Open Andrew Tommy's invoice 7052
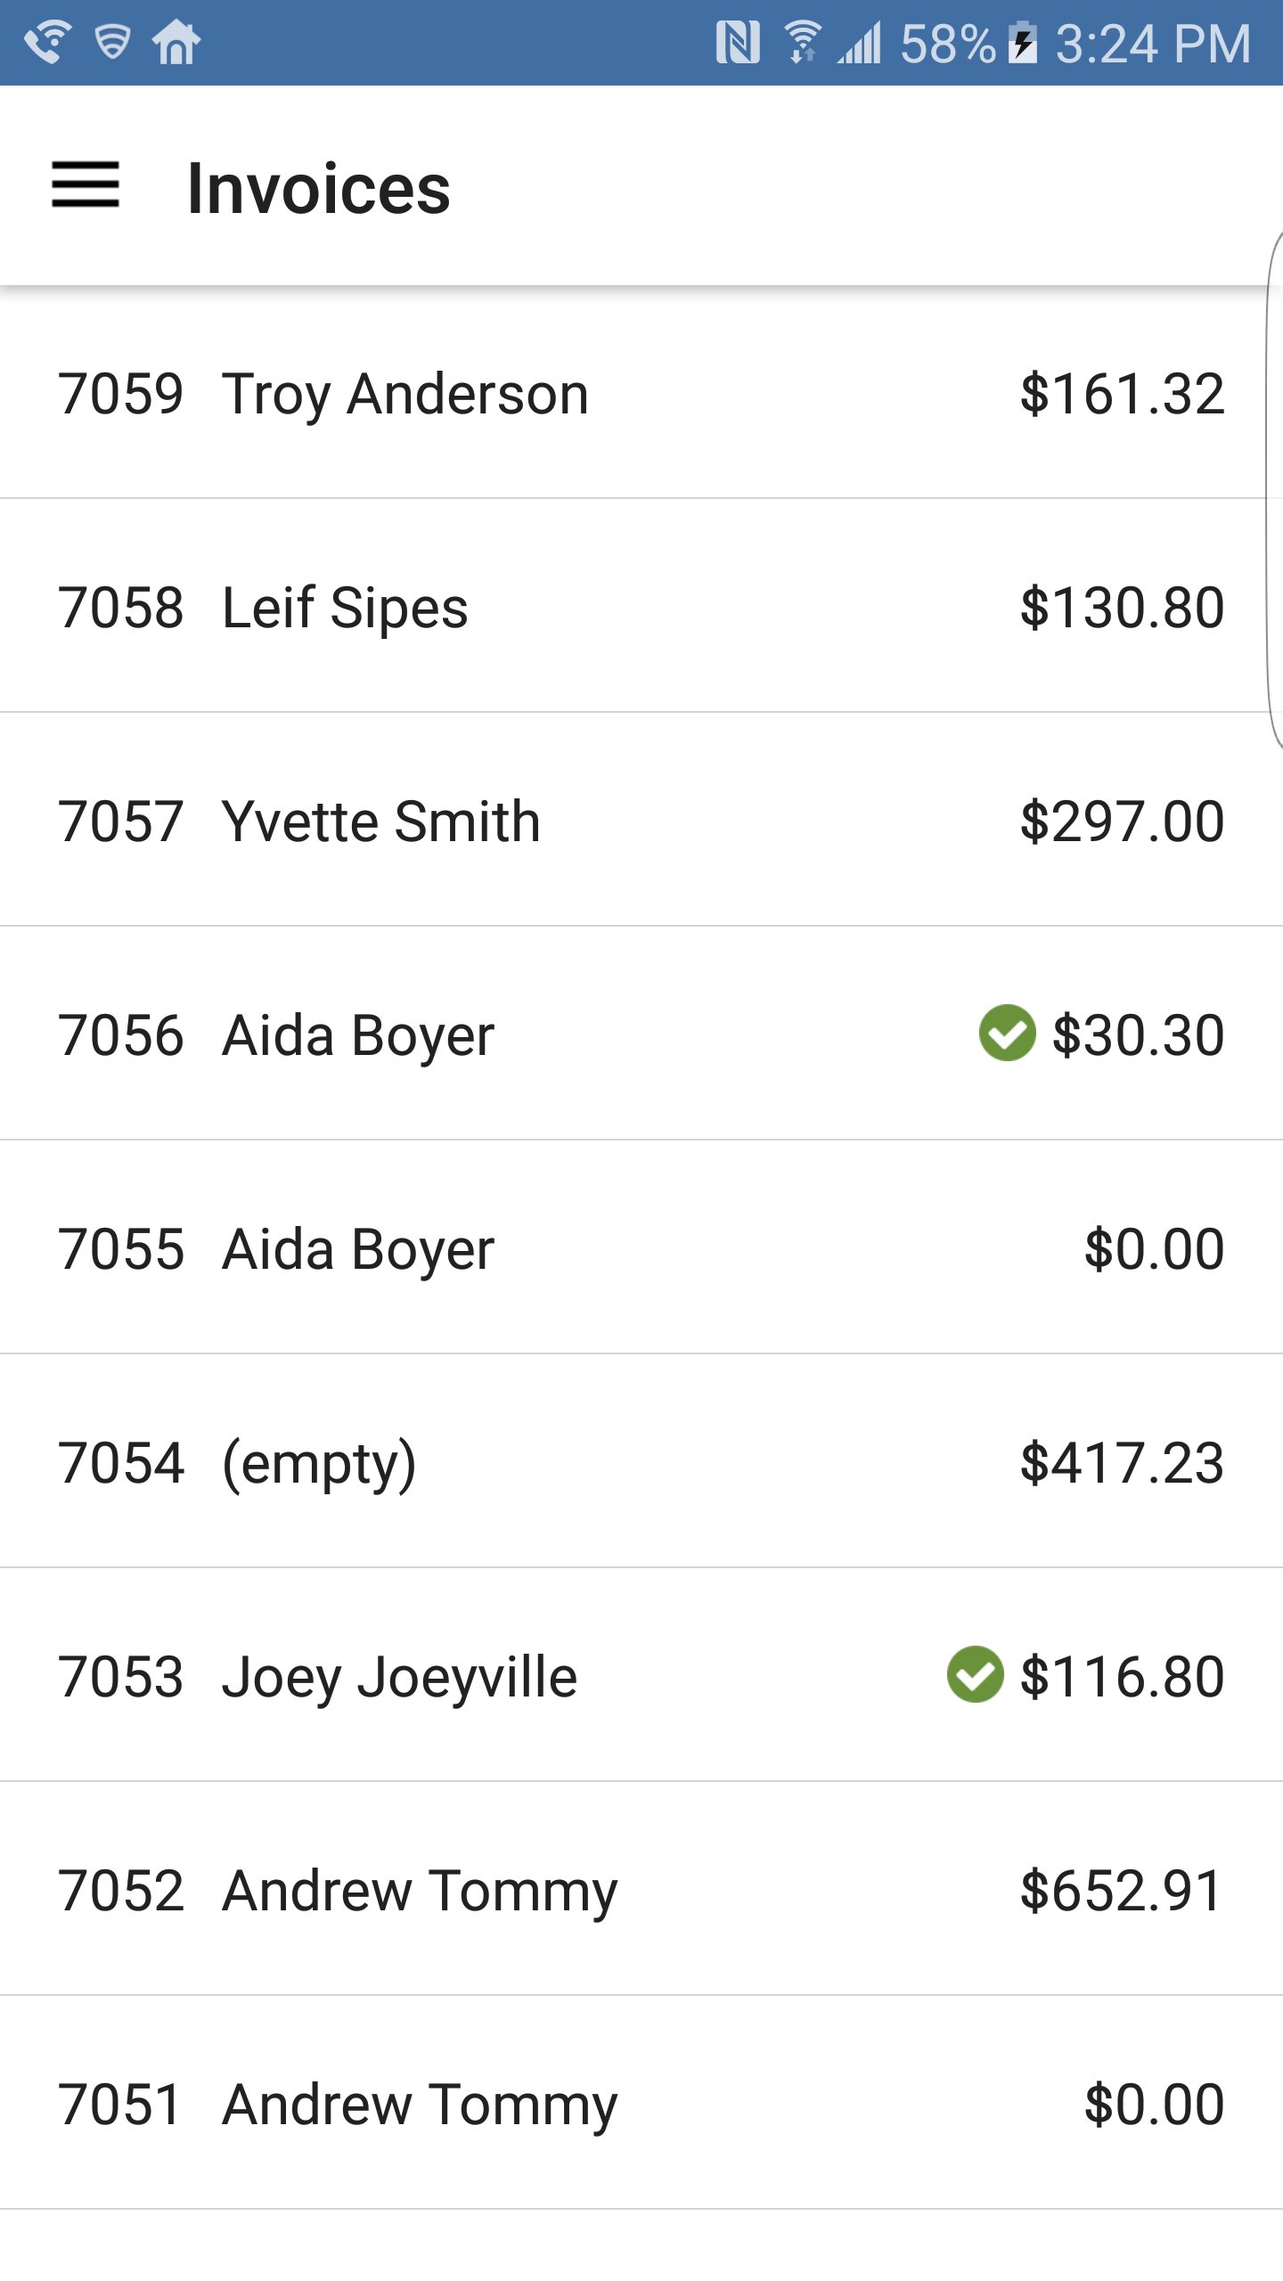Screen dimensions: 1283x2281 (419, 1891)
